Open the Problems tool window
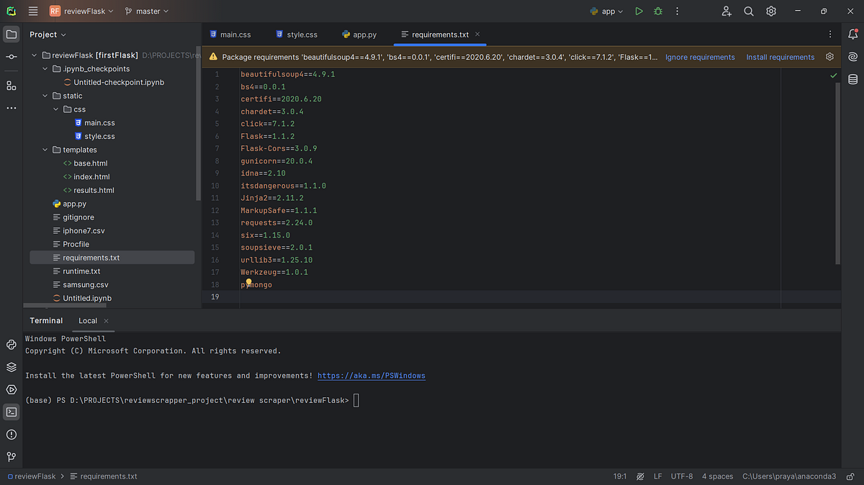The image size is (864, 485). [x=11, y=434]
